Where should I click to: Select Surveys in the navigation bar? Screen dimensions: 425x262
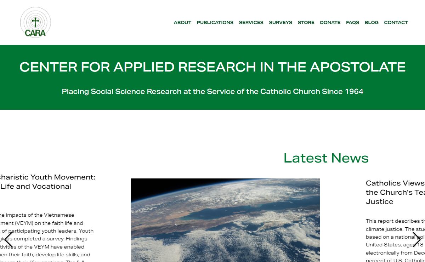[x=280, y=23]
